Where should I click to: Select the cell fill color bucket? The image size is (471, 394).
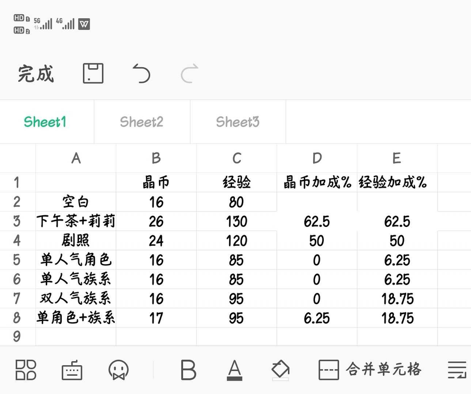point(280,369)
